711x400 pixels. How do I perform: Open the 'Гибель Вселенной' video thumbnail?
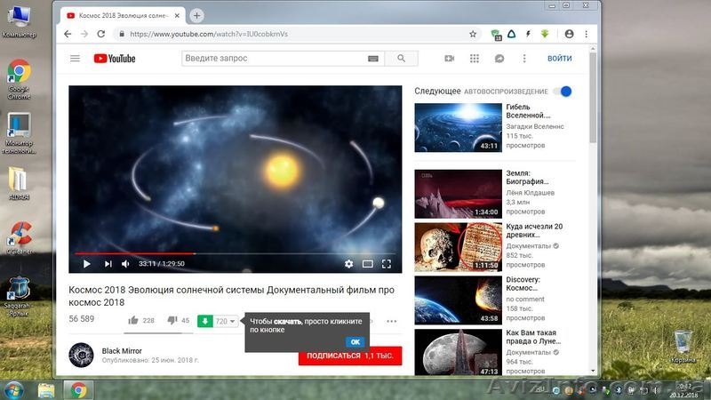458,127
